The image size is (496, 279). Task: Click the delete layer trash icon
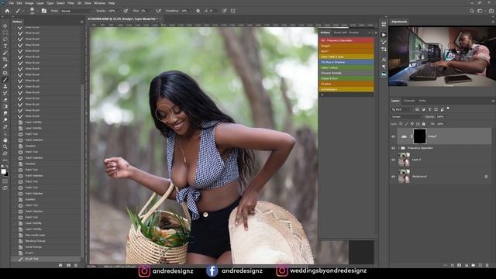[x=487, y=265]
